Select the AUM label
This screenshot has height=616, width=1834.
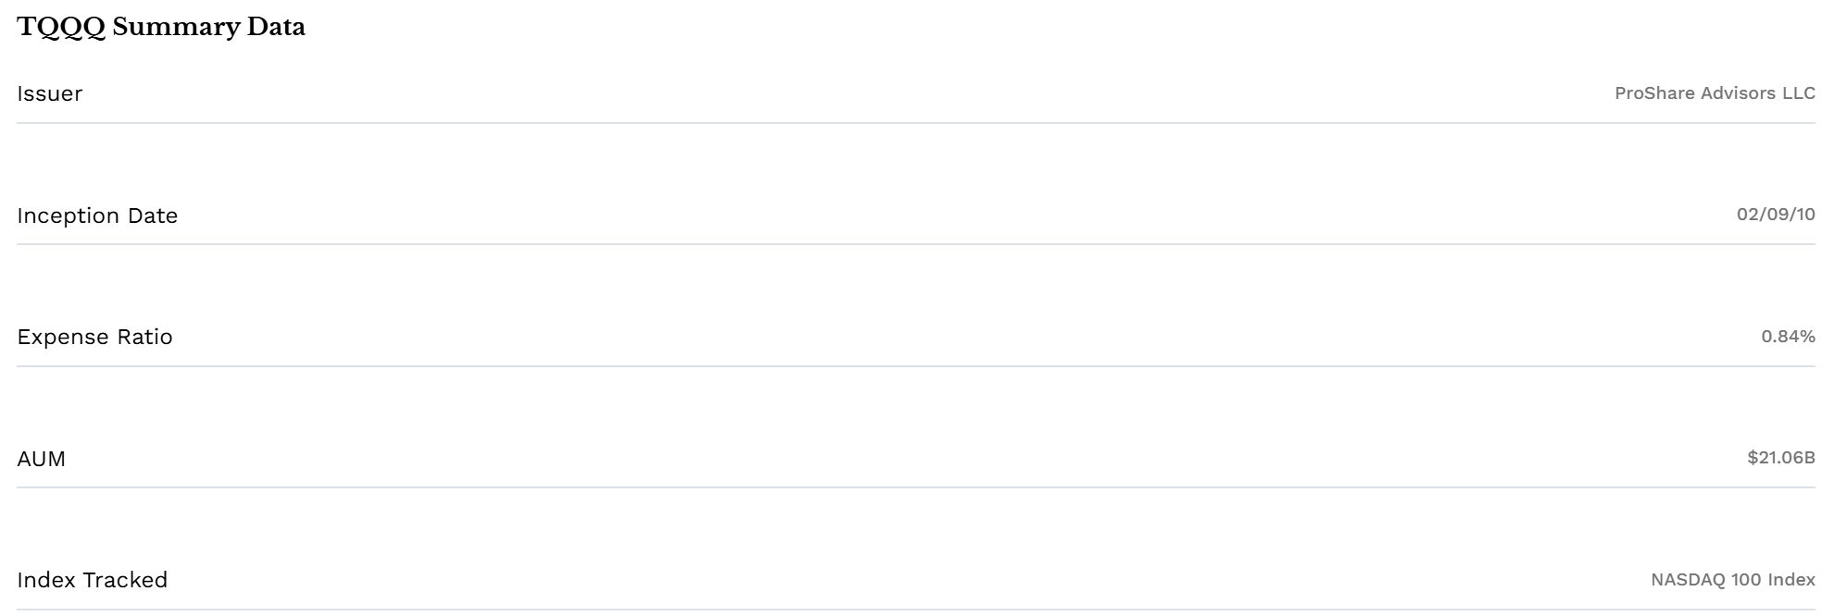pyautogui.click(x=42, y=459)
